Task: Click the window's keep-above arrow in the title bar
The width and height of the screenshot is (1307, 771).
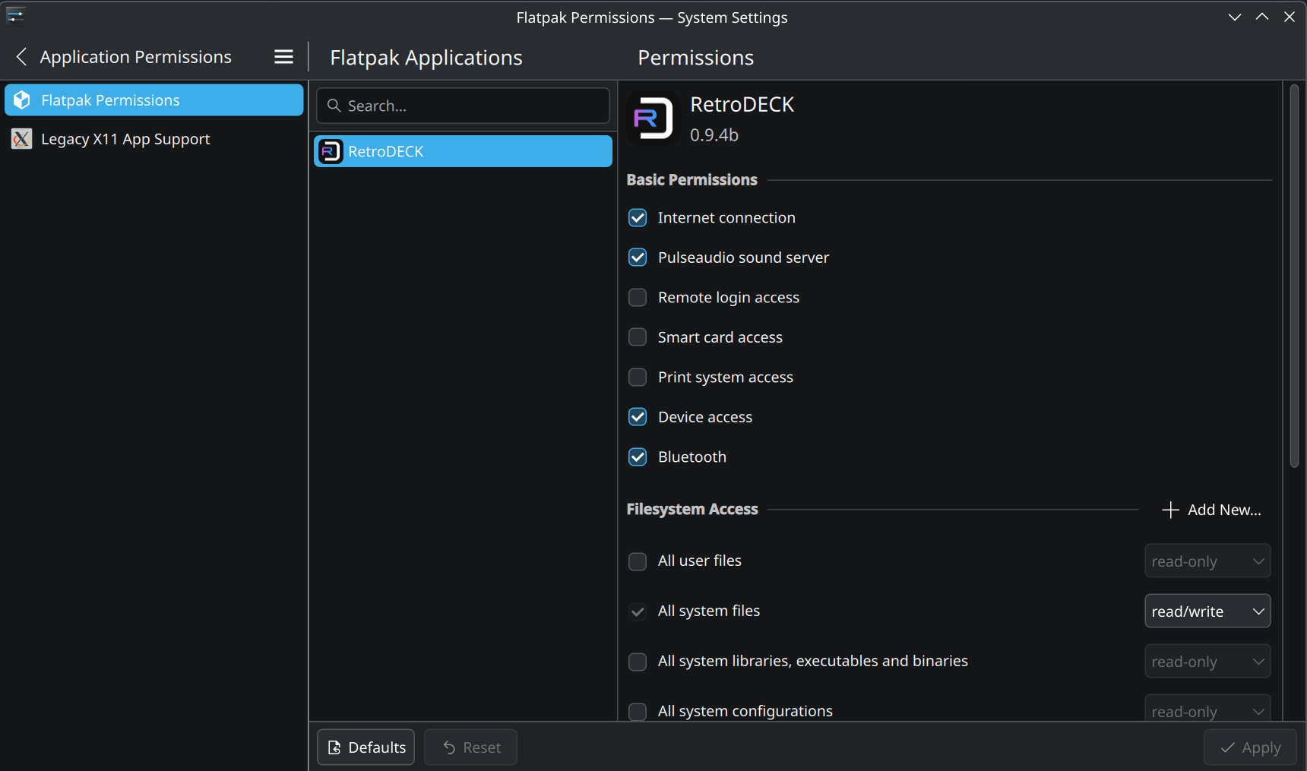Action: coord(1262,17)
